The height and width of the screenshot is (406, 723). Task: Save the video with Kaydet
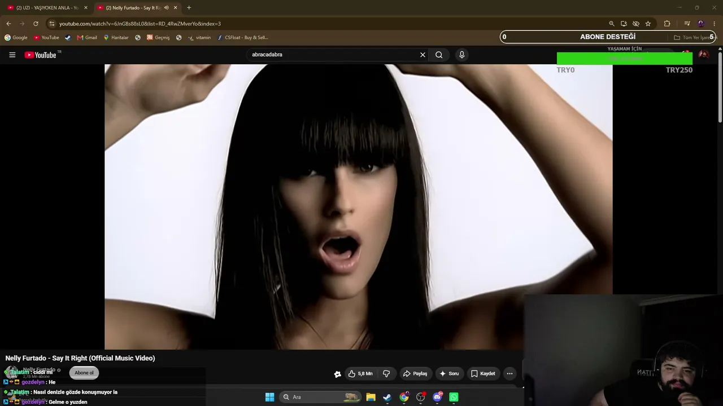(x=483, y=373)
